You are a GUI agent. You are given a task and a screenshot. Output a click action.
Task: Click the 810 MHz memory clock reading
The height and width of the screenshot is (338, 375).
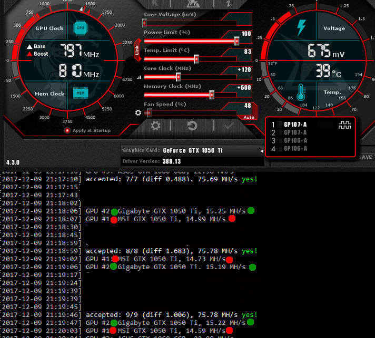[x=79, y=70]
